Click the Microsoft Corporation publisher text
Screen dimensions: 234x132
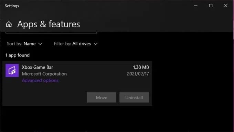pos(44,74)
